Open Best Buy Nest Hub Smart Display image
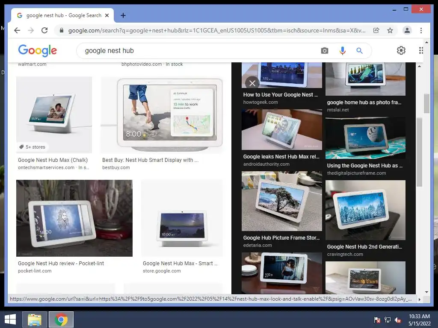 pyautogui.click(x=162, y=114)
